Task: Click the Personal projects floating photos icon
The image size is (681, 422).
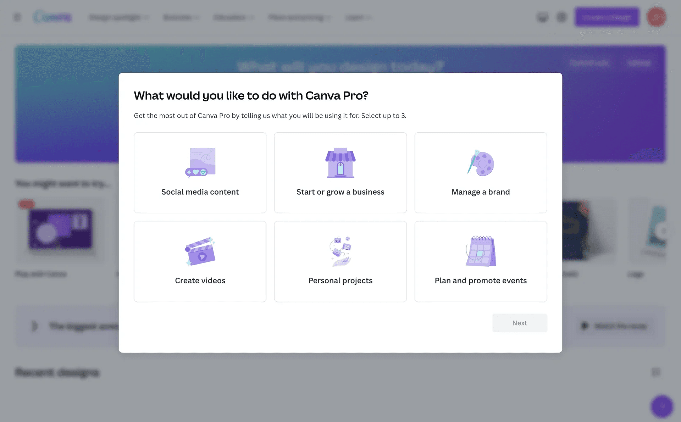Action: (x=340, y=251)
